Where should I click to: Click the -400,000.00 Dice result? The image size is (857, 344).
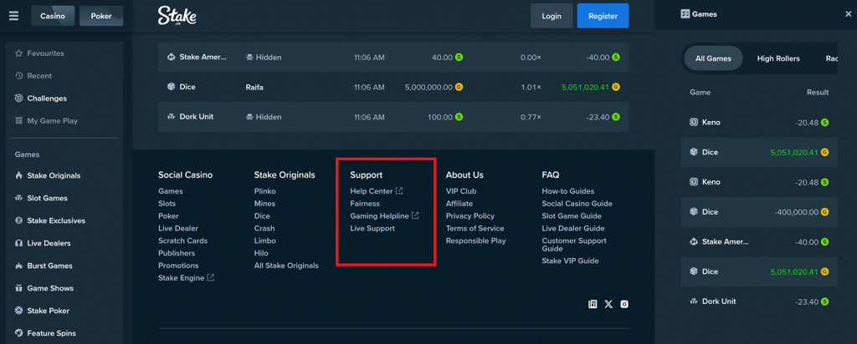[797, 212]
